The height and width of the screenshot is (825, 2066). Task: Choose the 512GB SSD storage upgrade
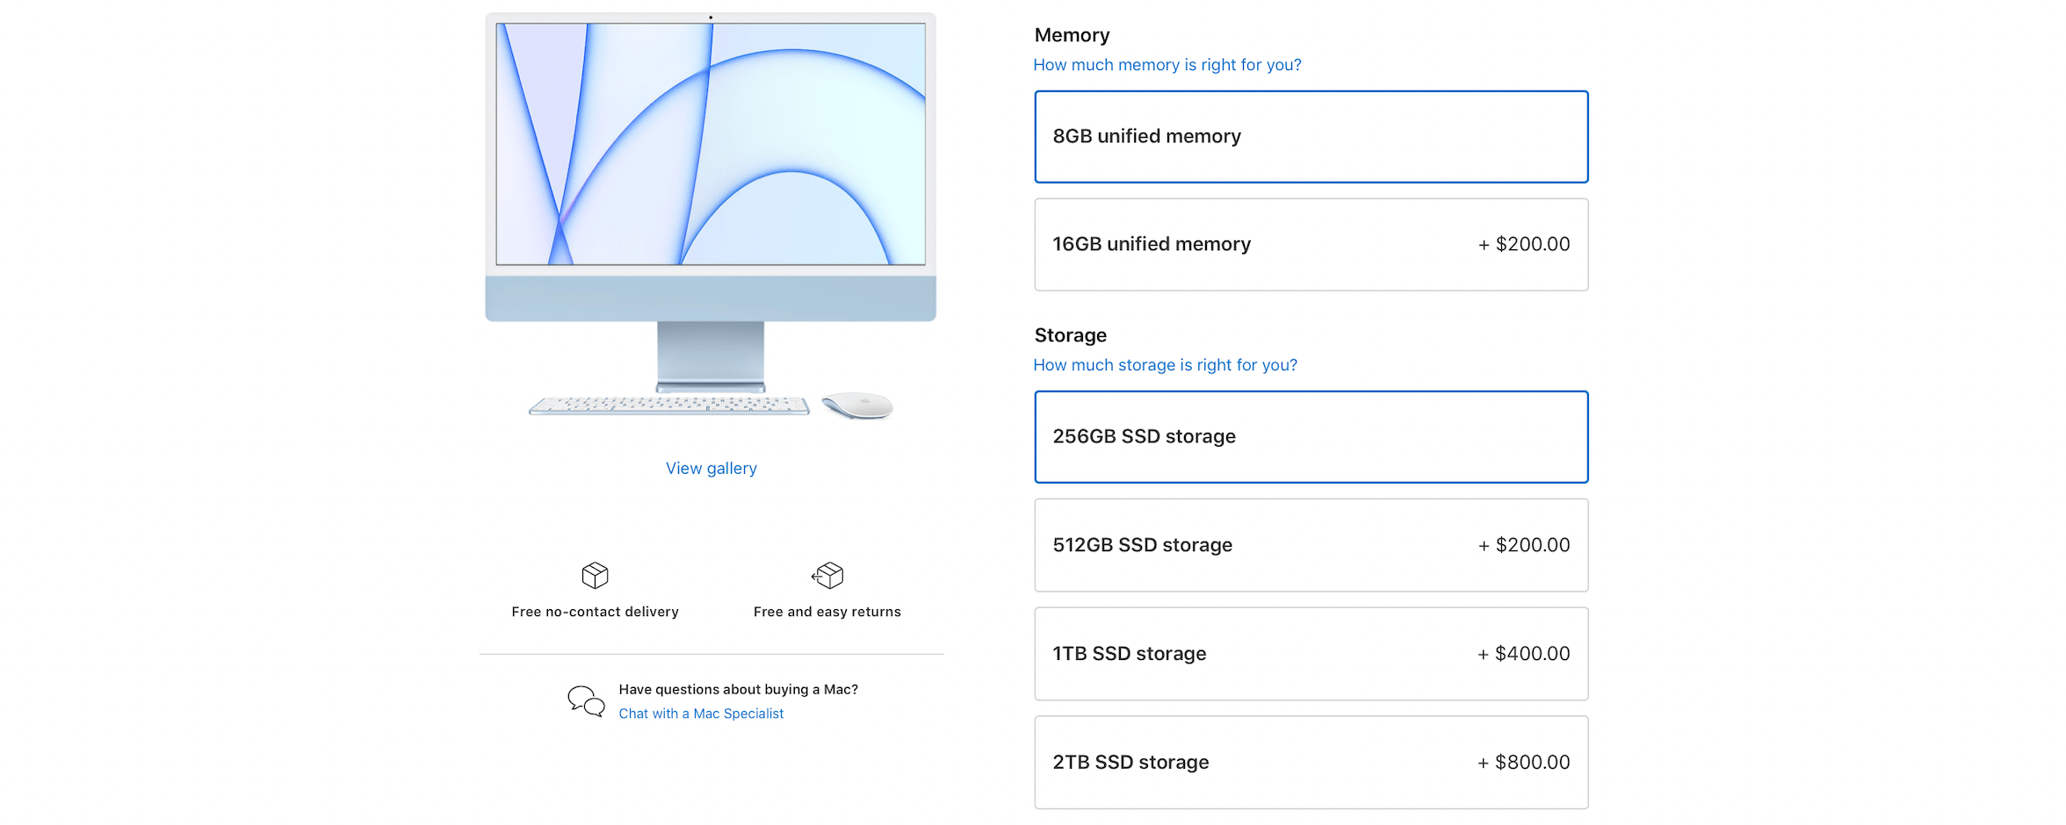click(x=1311, y=544)
